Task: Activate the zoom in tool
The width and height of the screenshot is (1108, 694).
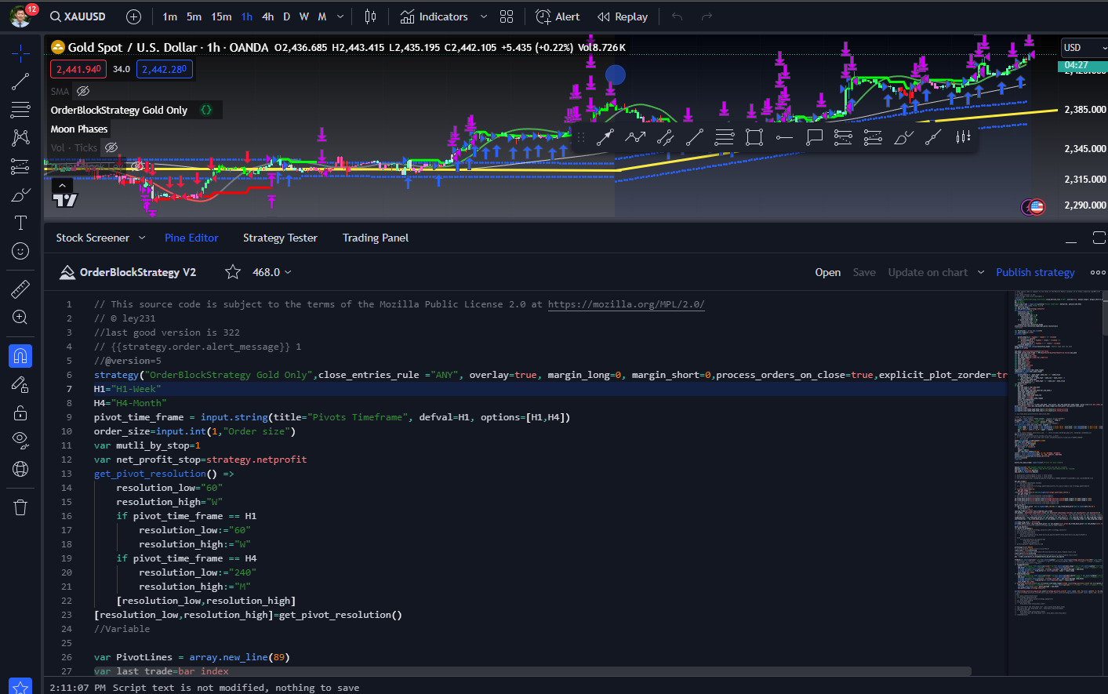Action: (20, 318)
